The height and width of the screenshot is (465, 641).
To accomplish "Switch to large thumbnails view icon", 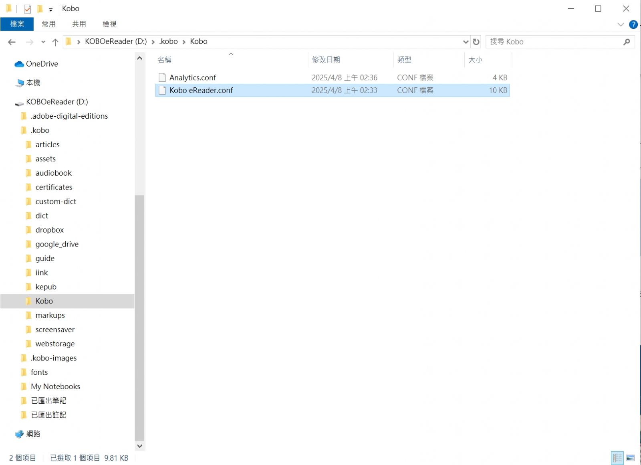I will [x=630, y=458].
